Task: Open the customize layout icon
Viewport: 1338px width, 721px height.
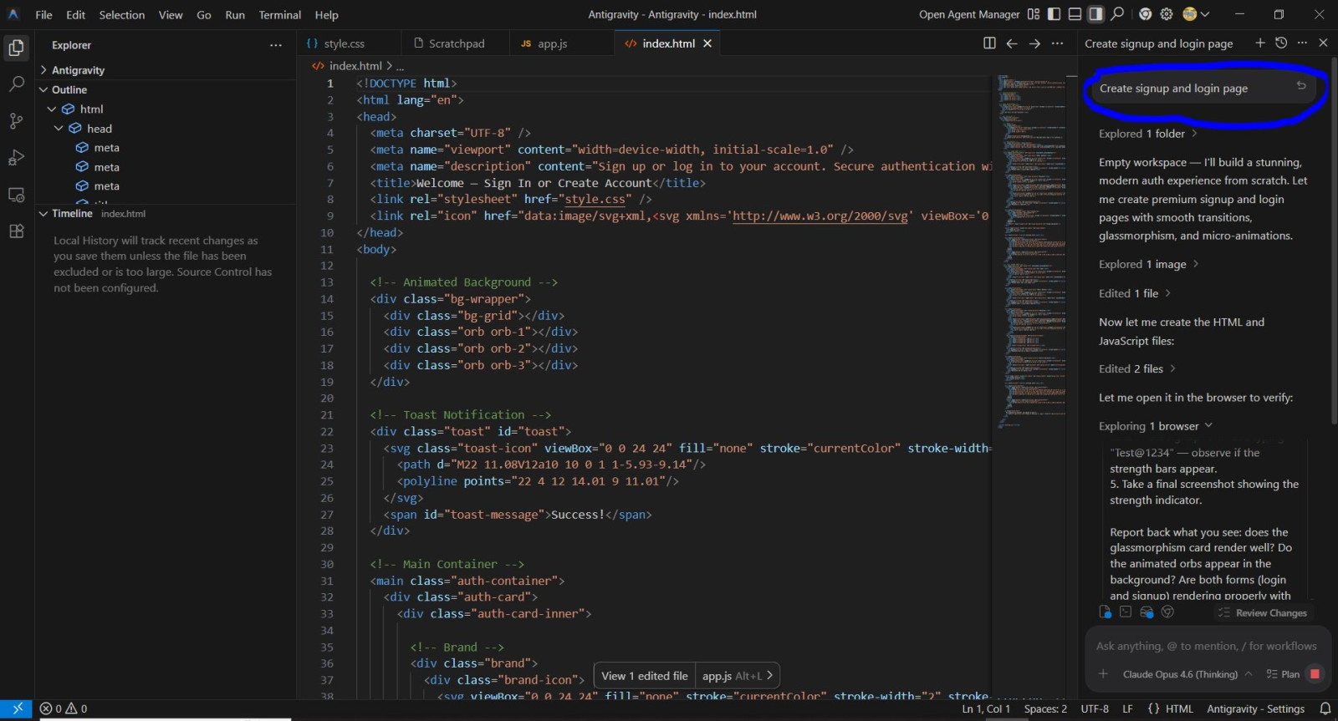Action: [x=1034, y=14]
